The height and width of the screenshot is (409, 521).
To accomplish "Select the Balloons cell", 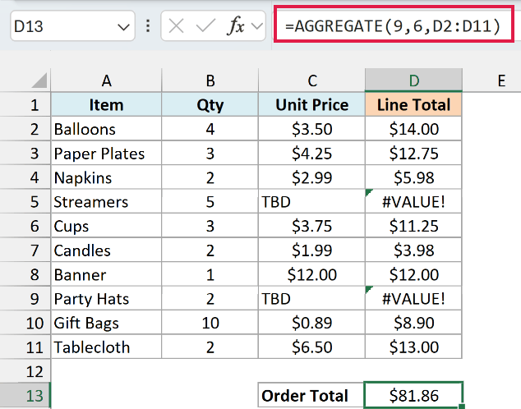I will (106, 129).
